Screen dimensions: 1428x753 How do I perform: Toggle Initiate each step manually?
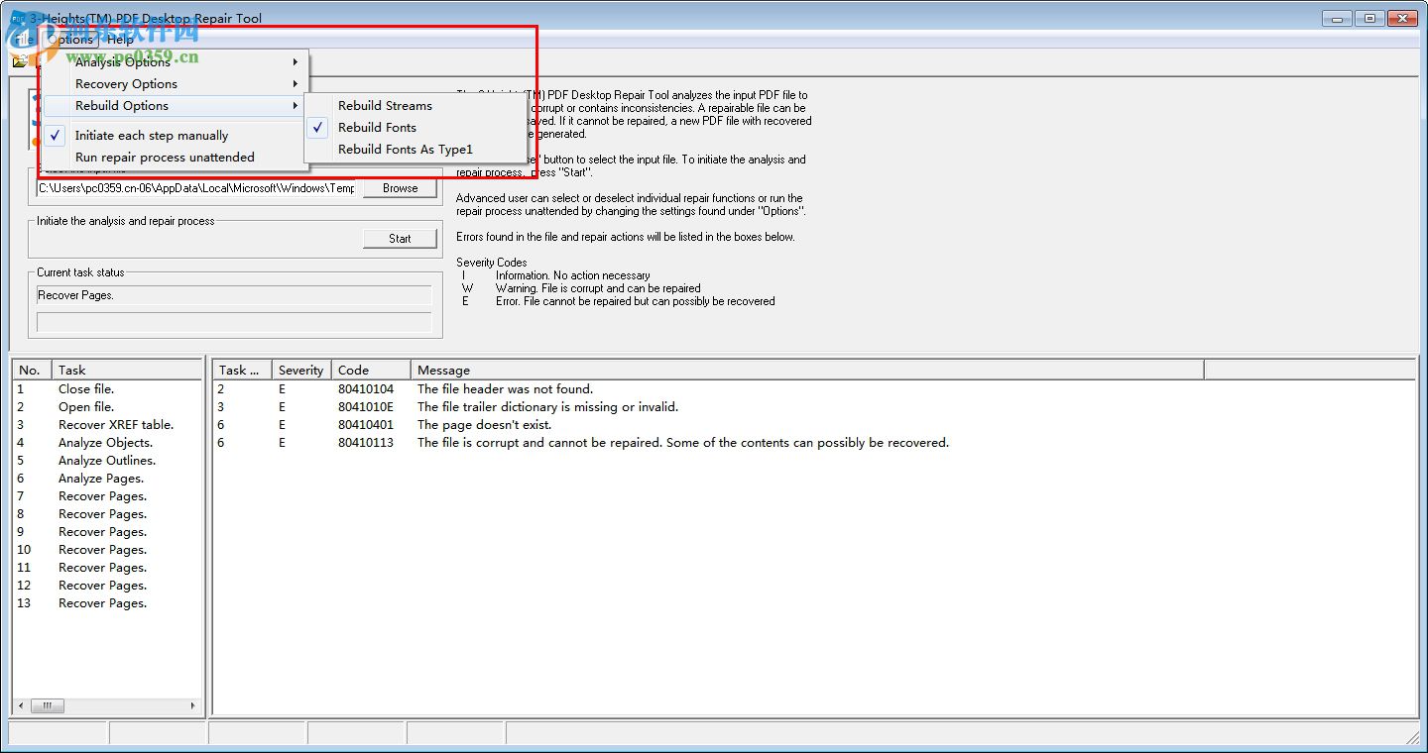175,136
